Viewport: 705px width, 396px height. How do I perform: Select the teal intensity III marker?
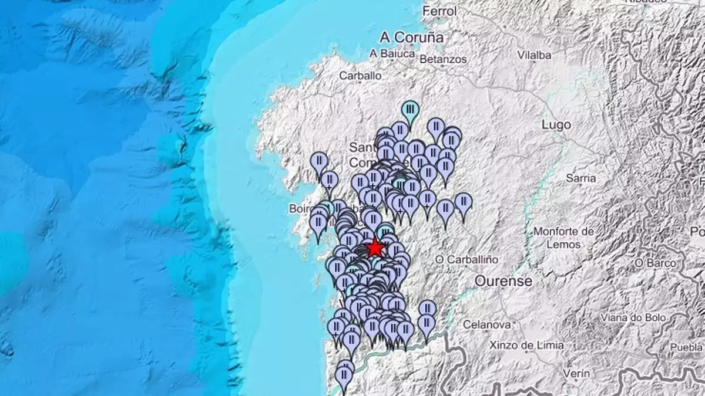click(410, 110)
